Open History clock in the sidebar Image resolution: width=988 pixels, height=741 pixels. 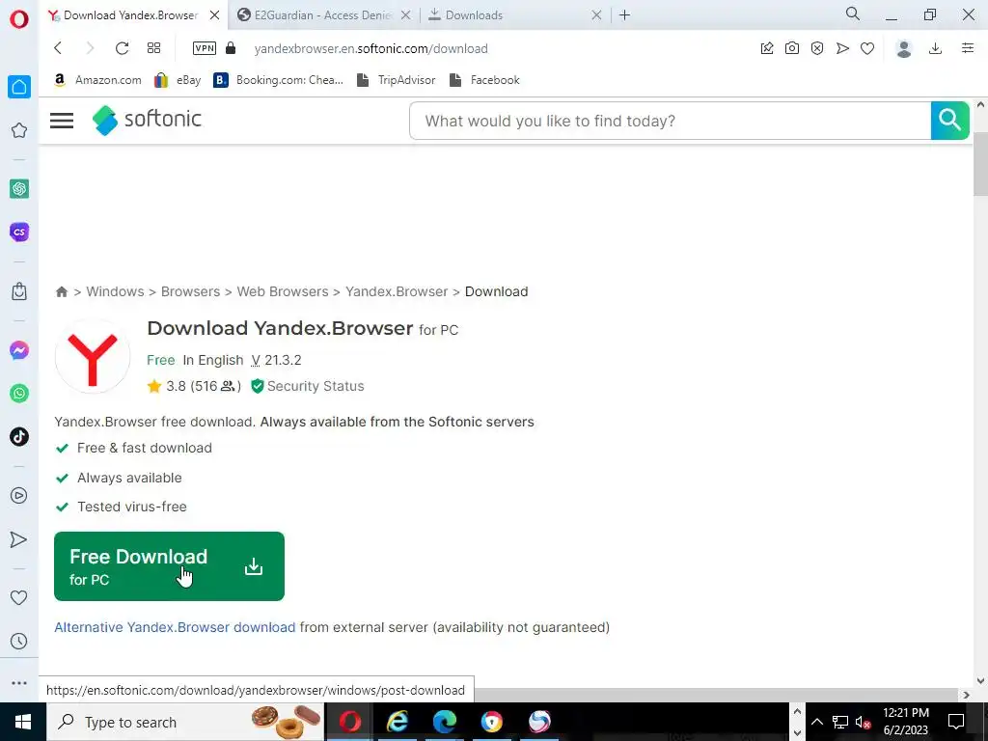(x=19, y=642)
